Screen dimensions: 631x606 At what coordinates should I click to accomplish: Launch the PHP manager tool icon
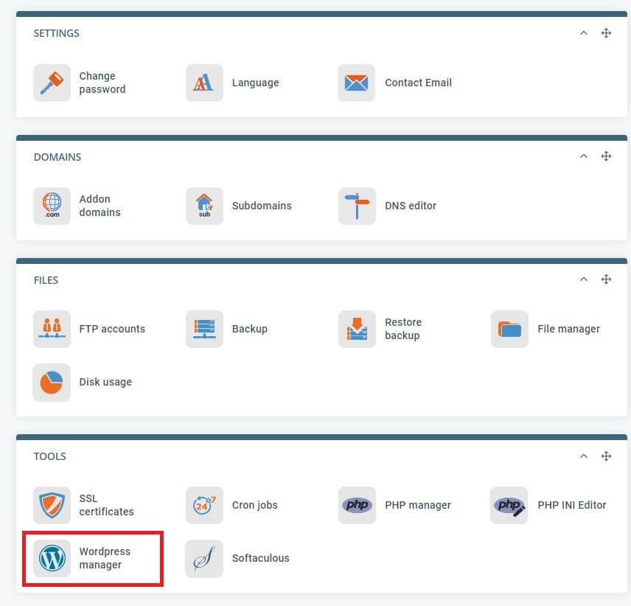[x=357, y=506]
